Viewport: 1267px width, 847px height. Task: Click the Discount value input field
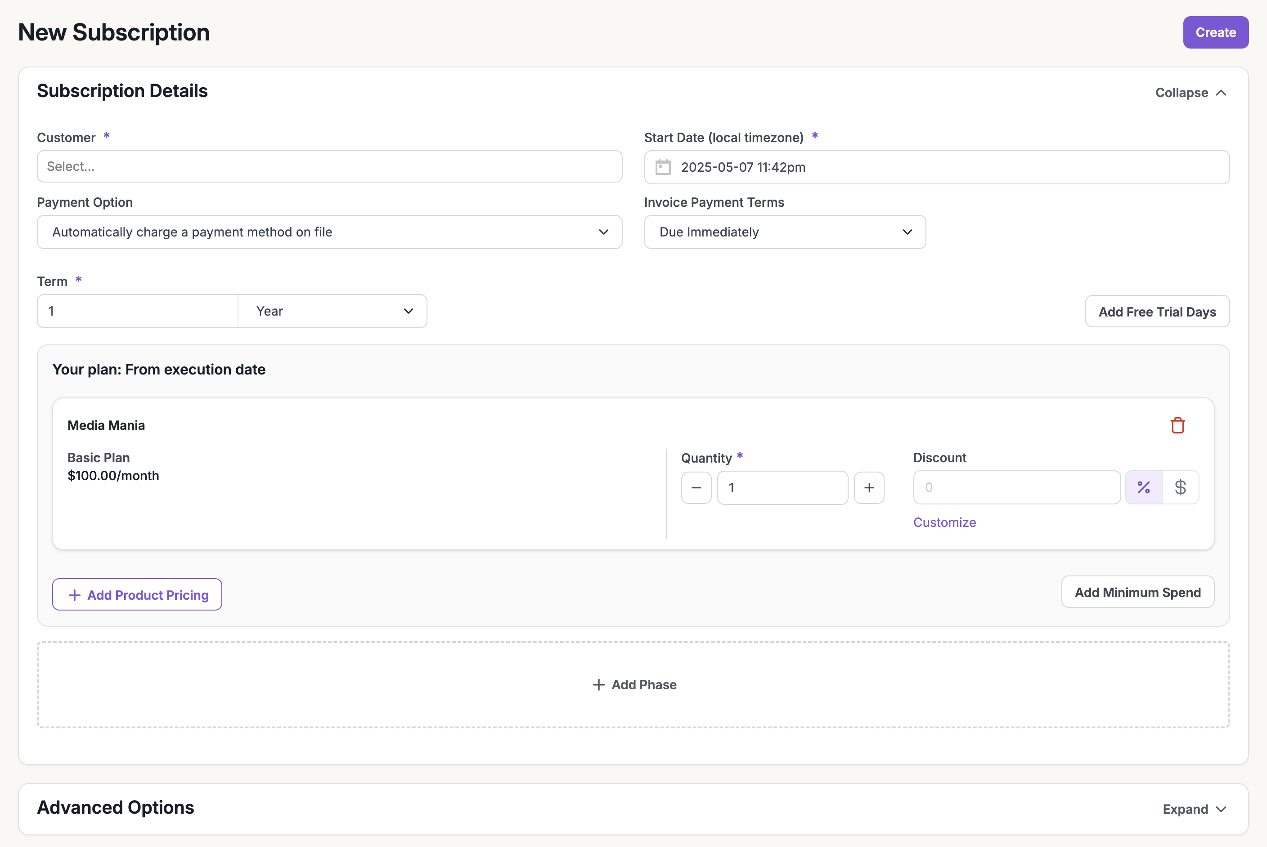[1016, 487]
